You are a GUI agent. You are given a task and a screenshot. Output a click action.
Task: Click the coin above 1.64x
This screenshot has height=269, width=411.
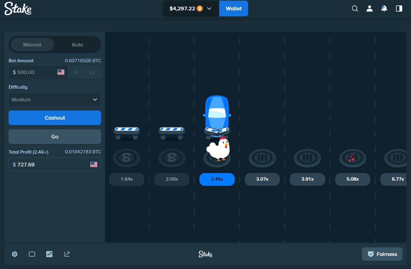point(126,158)
